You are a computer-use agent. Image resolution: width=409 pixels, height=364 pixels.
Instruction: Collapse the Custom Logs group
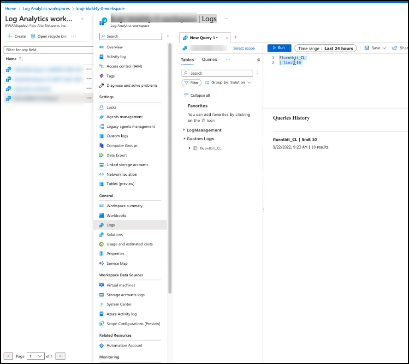point(184,139)
